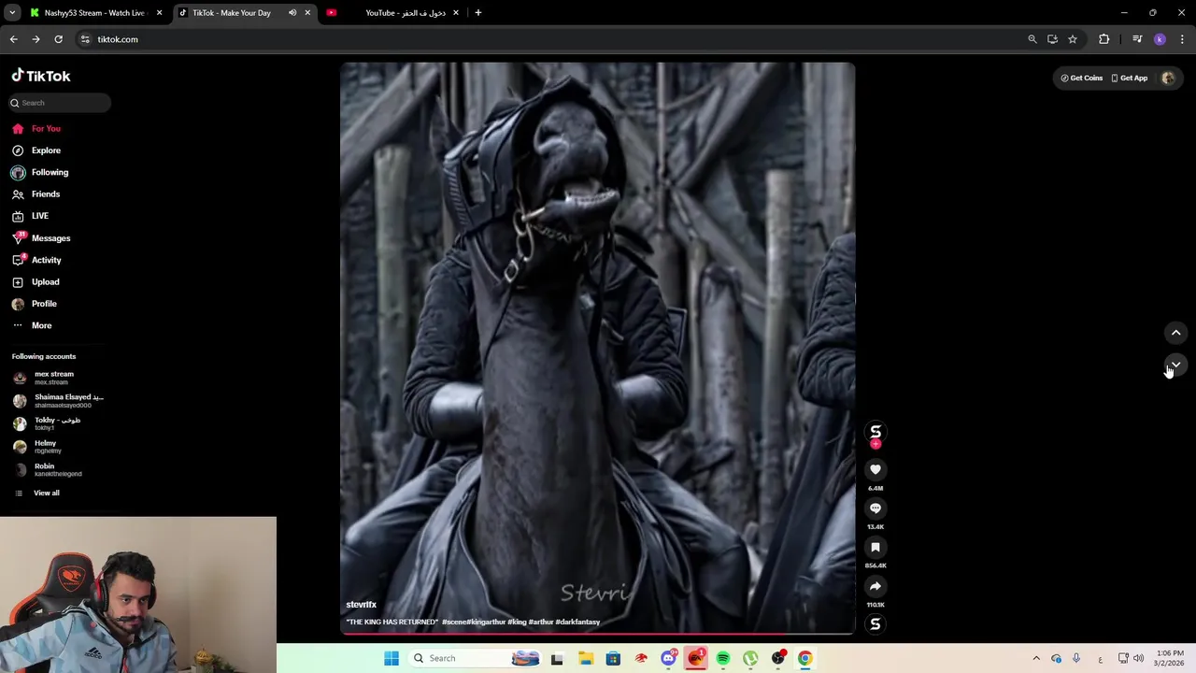Open the Upload page
Screen dimensions: 1196x673
36,281
